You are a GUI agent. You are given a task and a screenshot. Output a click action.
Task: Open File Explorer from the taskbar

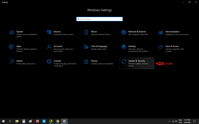17,121
